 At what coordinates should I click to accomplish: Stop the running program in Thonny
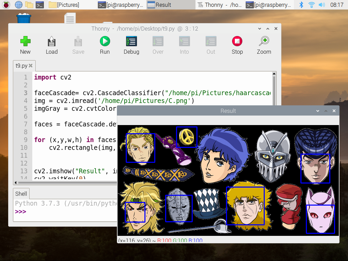pyautogui.click(x=237, y=41)
